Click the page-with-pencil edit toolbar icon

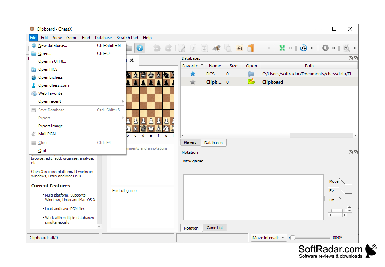182,48
